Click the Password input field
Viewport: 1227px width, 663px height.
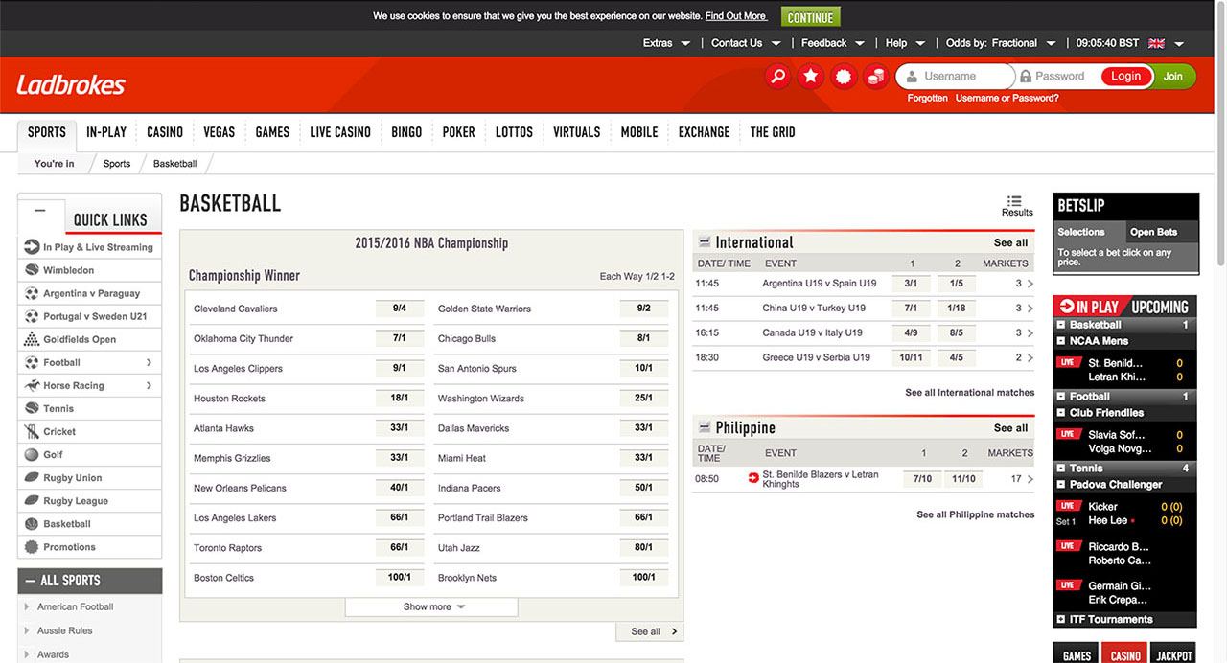point(1059,77)
